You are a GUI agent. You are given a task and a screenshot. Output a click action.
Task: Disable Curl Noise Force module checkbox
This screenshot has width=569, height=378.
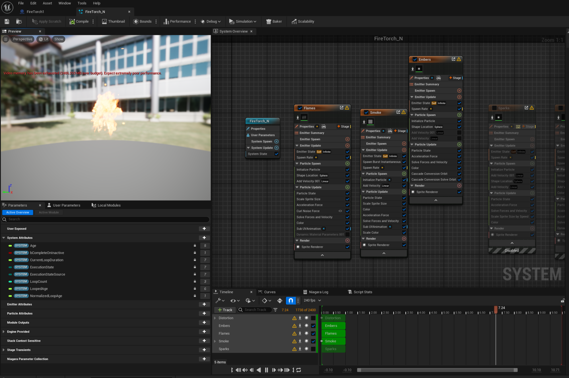click(347, 211)
